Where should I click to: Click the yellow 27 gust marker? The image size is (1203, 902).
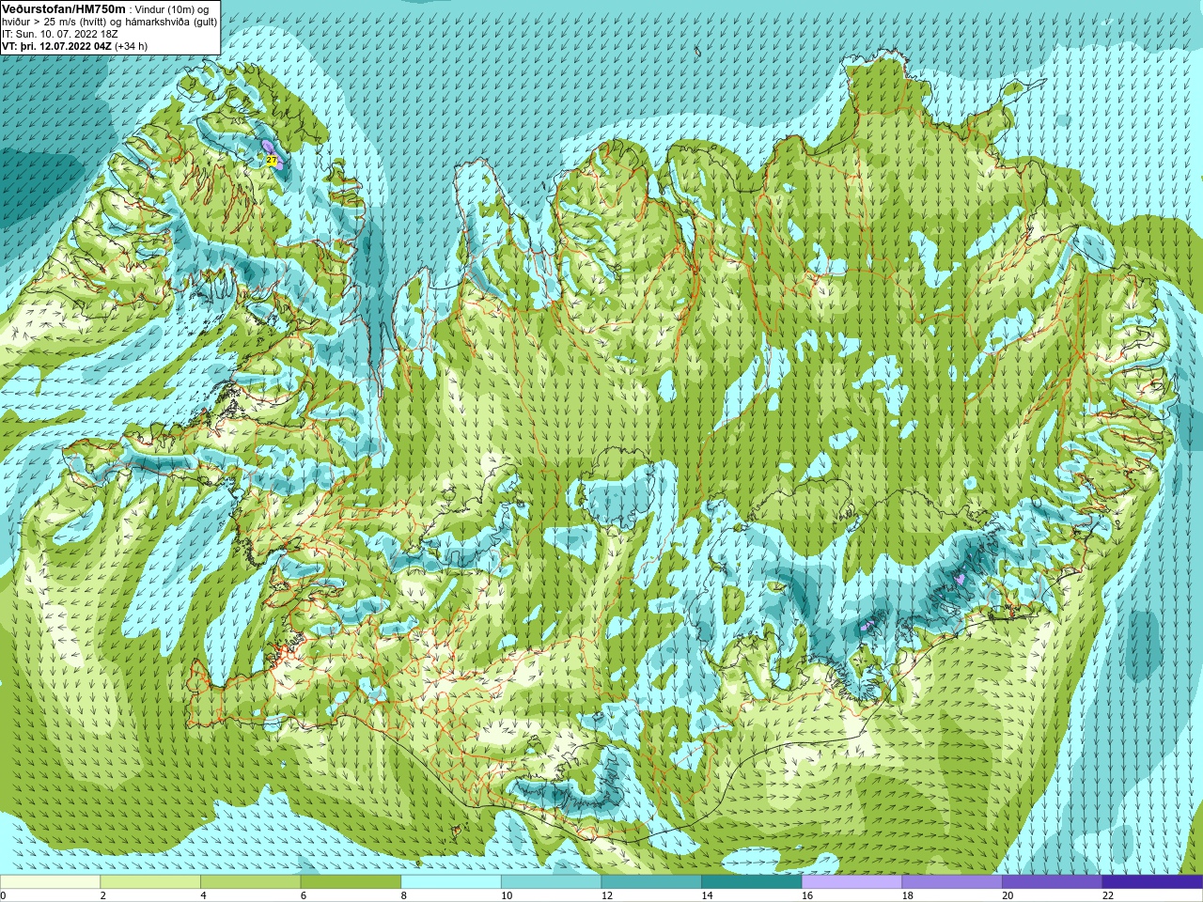pyautogui.click(x=272, y=161)
